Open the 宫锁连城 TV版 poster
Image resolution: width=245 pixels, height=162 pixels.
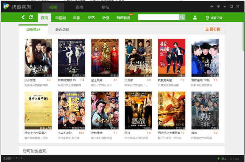(x=205, y=58)
